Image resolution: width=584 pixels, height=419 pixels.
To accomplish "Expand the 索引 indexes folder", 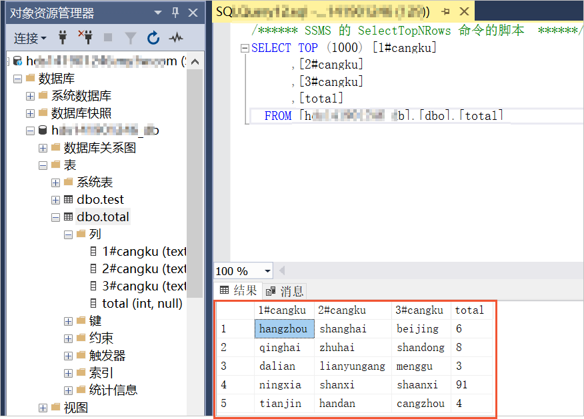I will [68, 373].
